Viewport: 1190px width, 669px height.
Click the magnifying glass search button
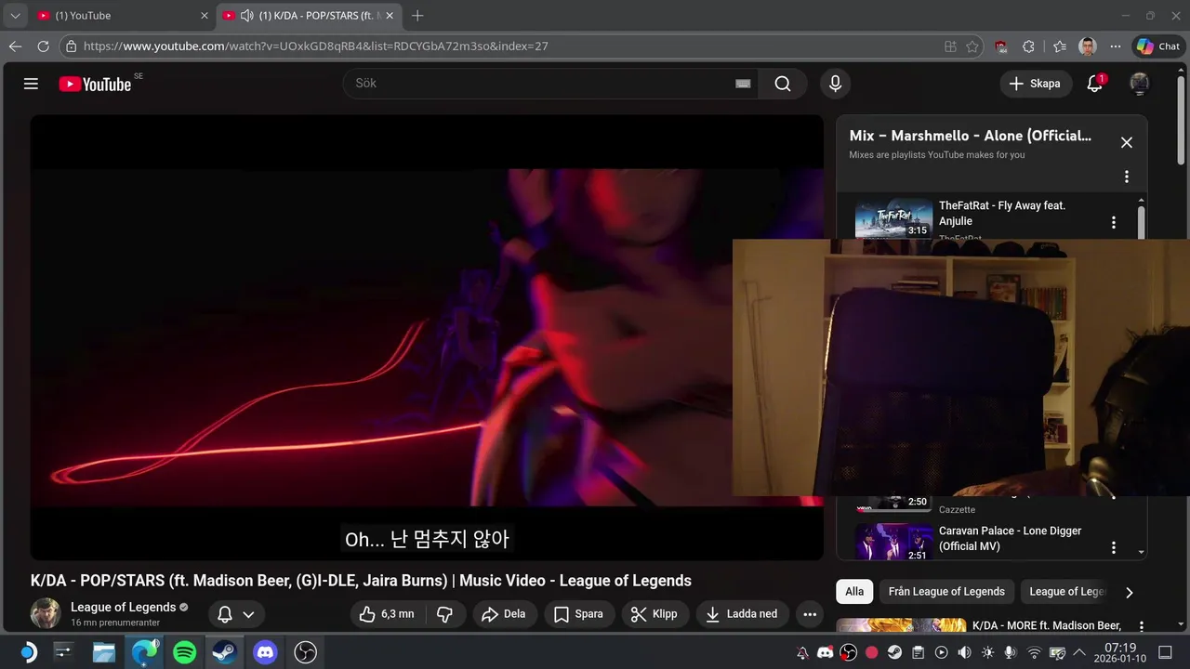click(783, 84)
